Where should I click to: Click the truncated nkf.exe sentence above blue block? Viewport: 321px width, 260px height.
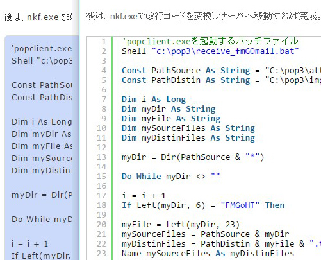tap(38, 17)
